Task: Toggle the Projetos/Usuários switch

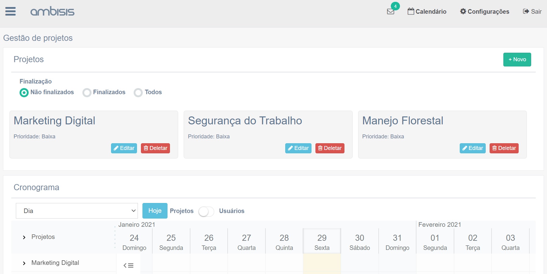Action: pos(206,211)
